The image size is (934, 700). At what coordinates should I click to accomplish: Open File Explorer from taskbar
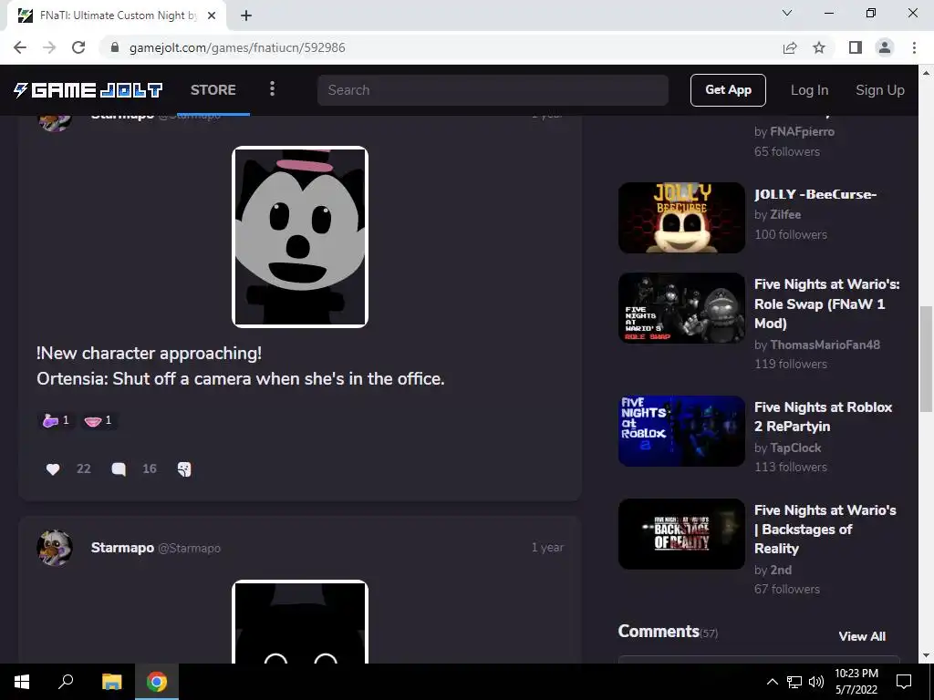pyautogui.click(x=111, y=682)
